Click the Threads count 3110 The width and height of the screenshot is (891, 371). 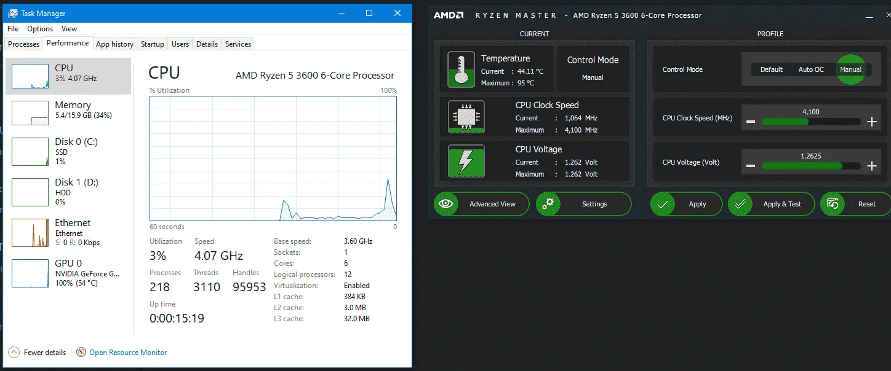pyautogui.click(x=207, y=287)
